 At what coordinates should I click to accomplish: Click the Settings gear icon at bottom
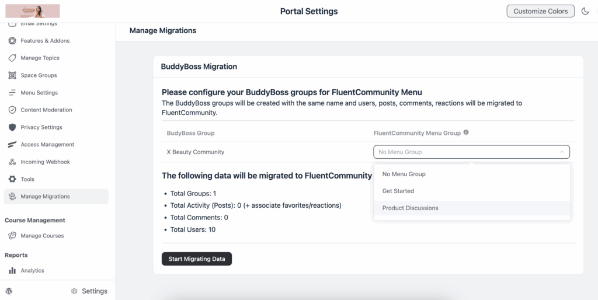coord(74,291)
